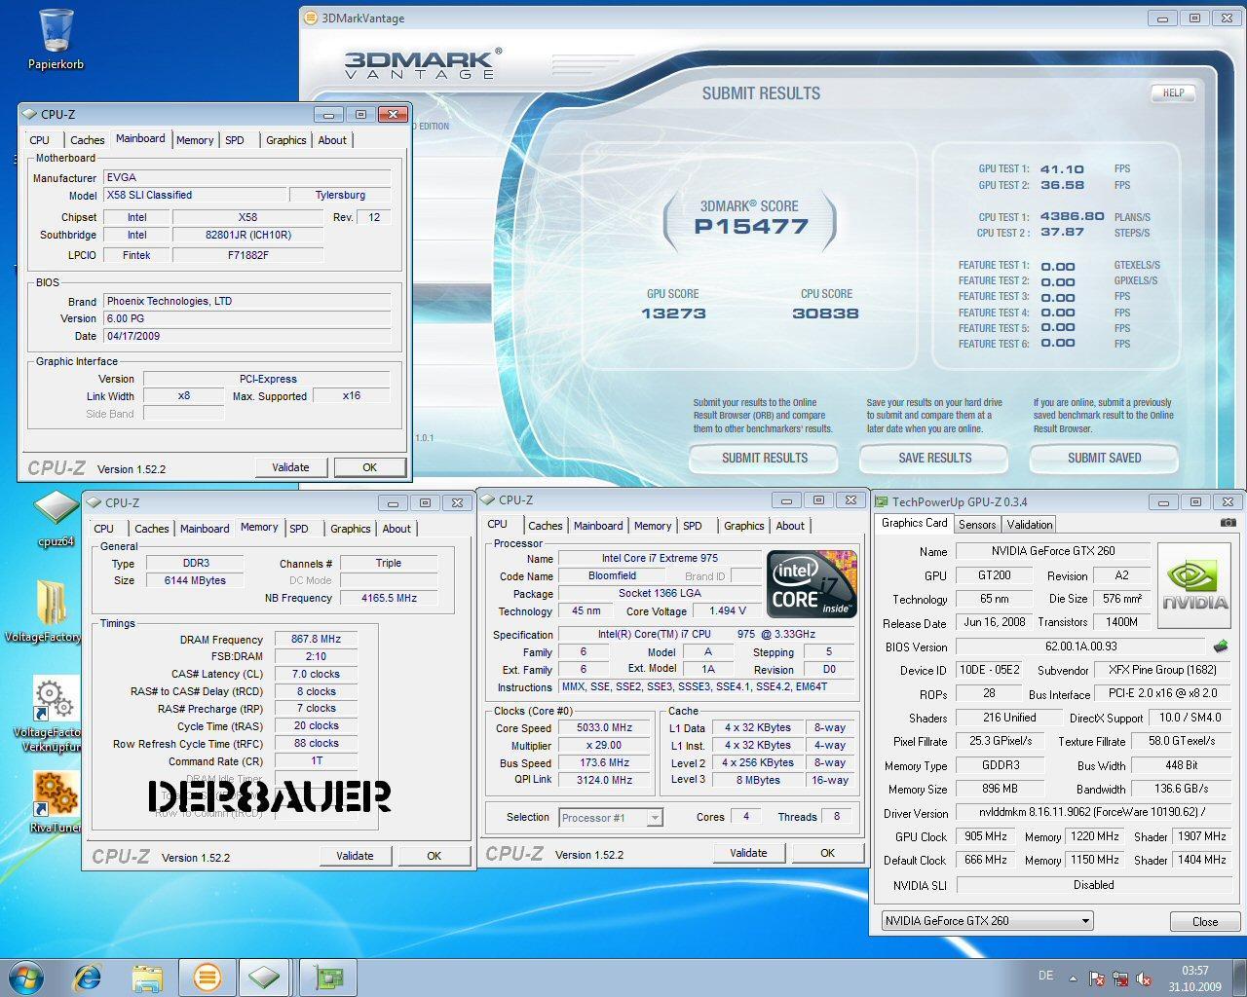This screenshot has height=997, width=1247.
Task: Open About tab in Processor CPU-Z window
Action: [x=790, y=526]
